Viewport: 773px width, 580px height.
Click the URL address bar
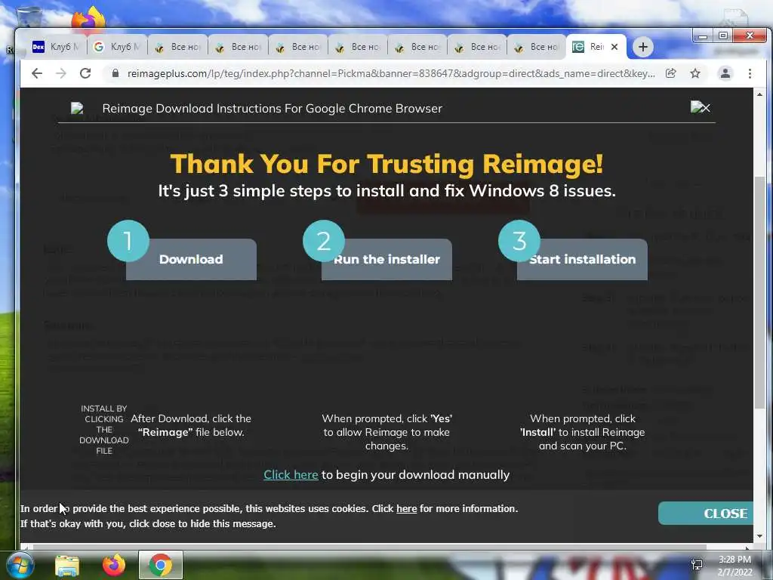pyautogui.click(x=391, y=73)
